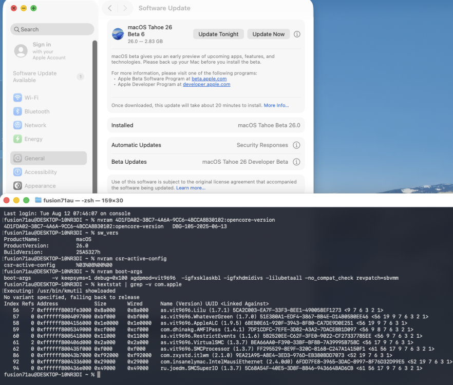
Task: Click the Update Tonight button
Action: tap(218, 34)
